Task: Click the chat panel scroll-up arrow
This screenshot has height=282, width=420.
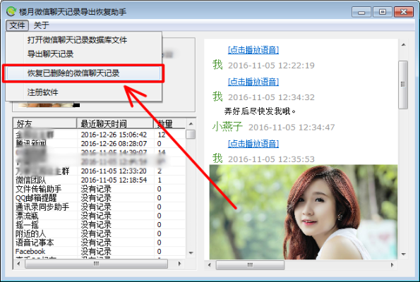Action: click(403, 44)
